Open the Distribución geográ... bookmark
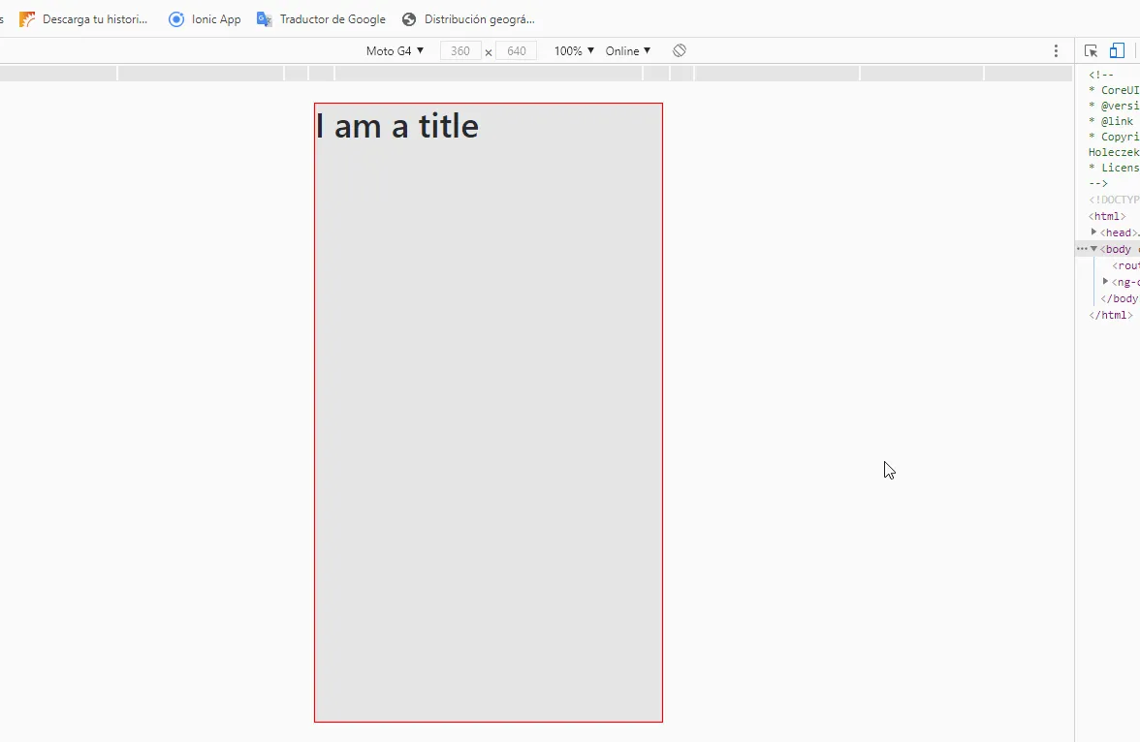The image size is (1140, 742). pos(469,19)
